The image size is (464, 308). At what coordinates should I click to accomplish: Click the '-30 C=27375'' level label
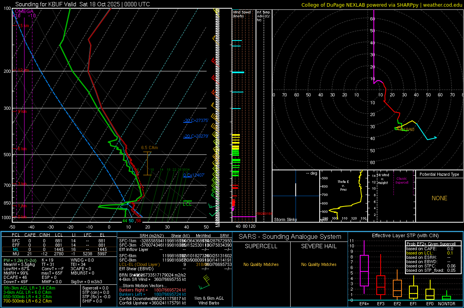(x=196, y=120)
